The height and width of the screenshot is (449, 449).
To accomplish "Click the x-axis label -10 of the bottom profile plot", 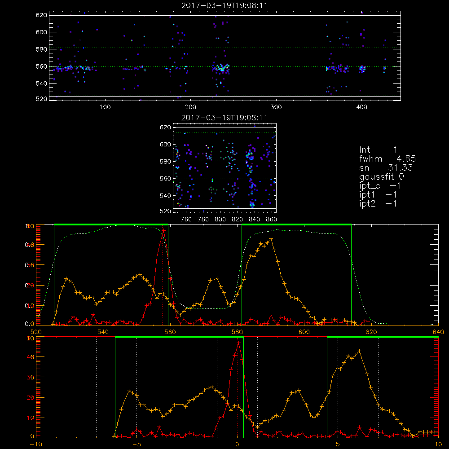I will 36,445.
